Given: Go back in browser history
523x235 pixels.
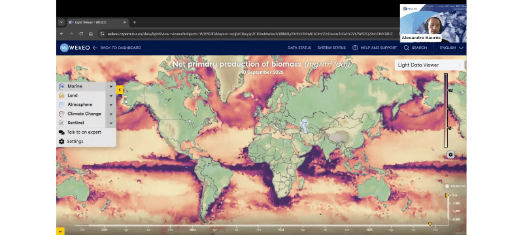Looking at the screenshot, I should (x=61, y=34).
